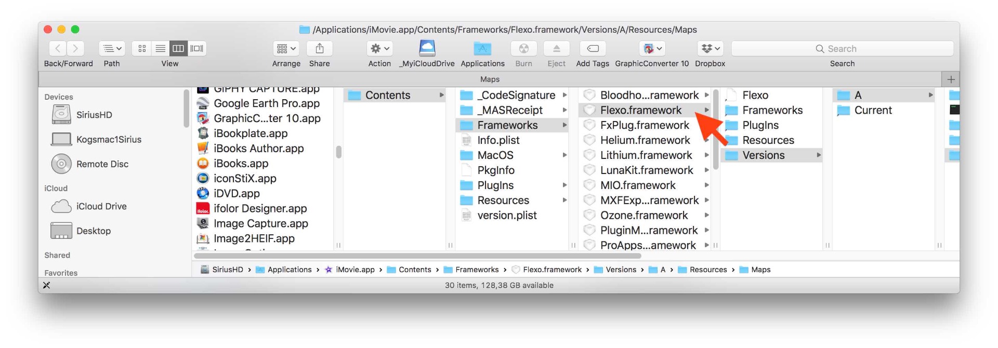Viewport: 998px width, 348px height.
Task: Open the Action gear menu
Action: pos(379,48)
